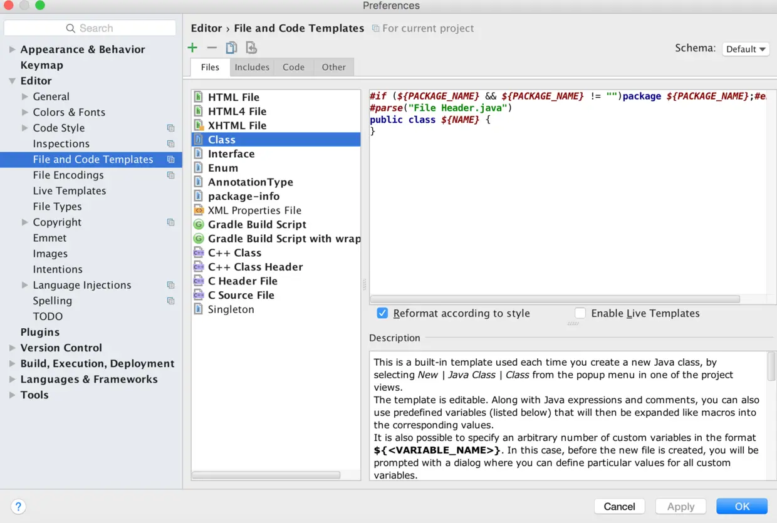This screenshot has width=777, height=523.
Task: Open the Schema dropdown
Action: (x=746, y=49)
